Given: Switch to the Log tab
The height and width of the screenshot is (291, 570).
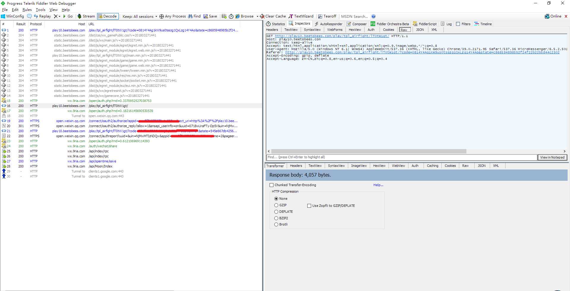Looking at the screenshot, I should (x=446, y=24).
